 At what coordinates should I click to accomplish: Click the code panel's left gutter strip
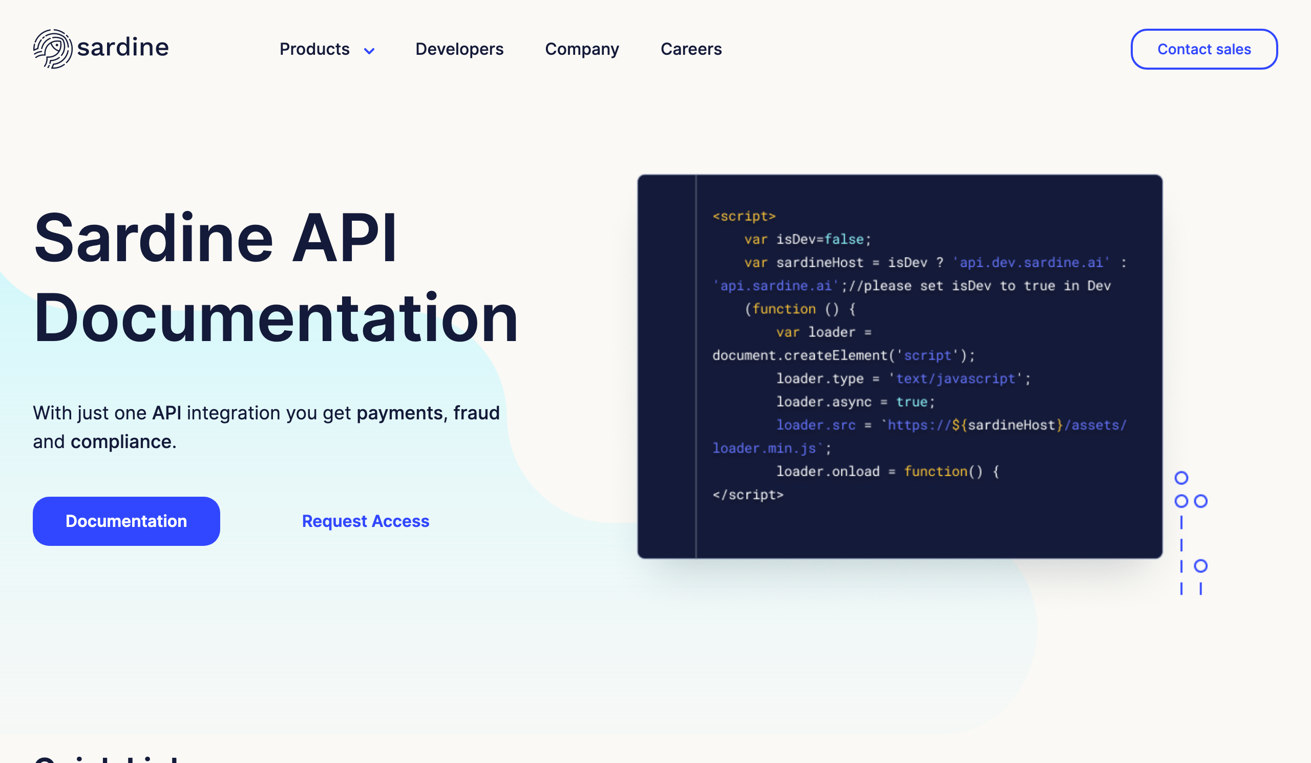[666, 366]
